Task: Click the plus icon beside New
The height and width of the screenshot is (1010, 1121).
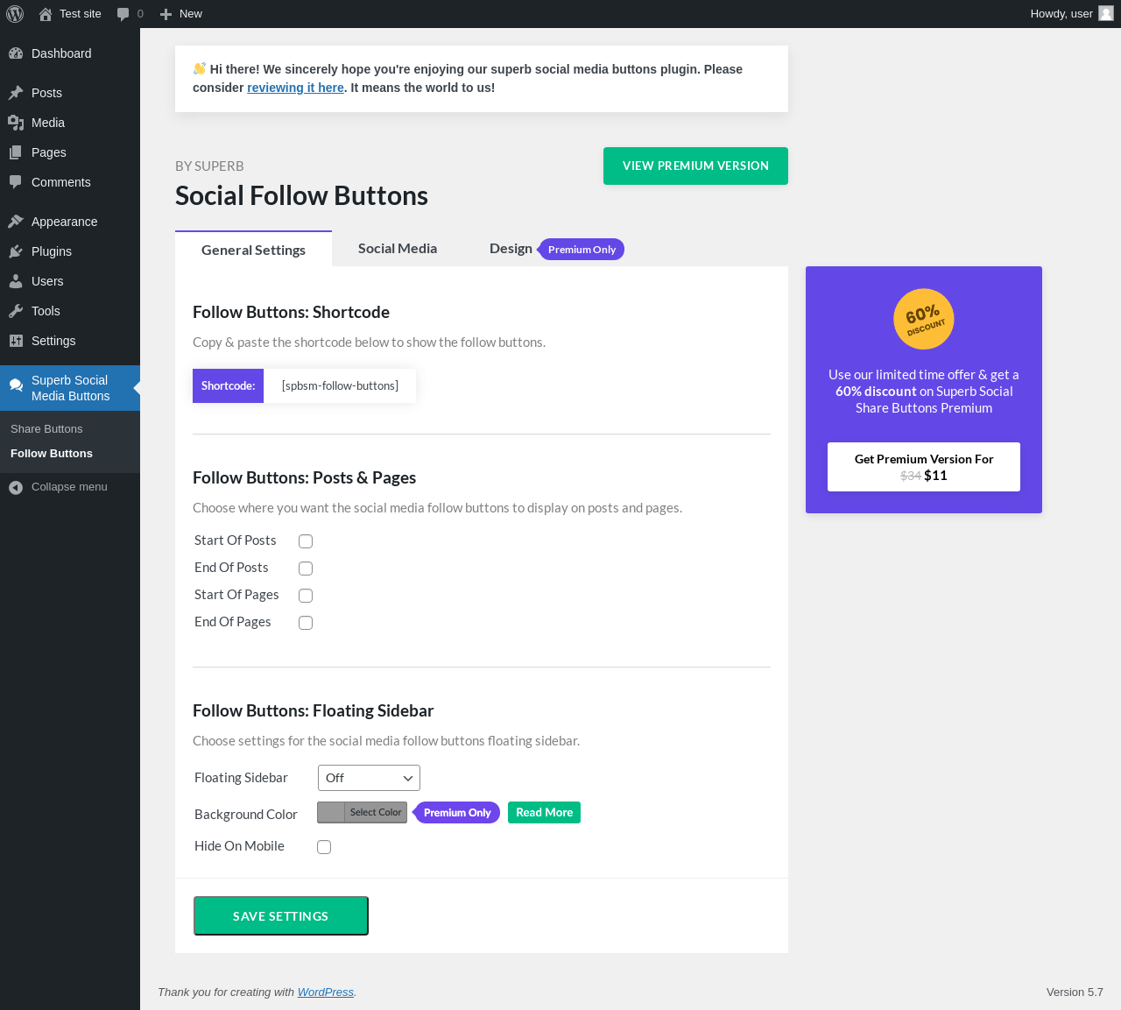Action: point(166,14)
